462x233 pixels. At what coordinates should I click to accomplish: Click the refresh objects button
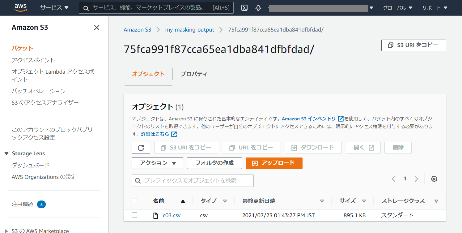pyautogui.click(x=141, y=148)
